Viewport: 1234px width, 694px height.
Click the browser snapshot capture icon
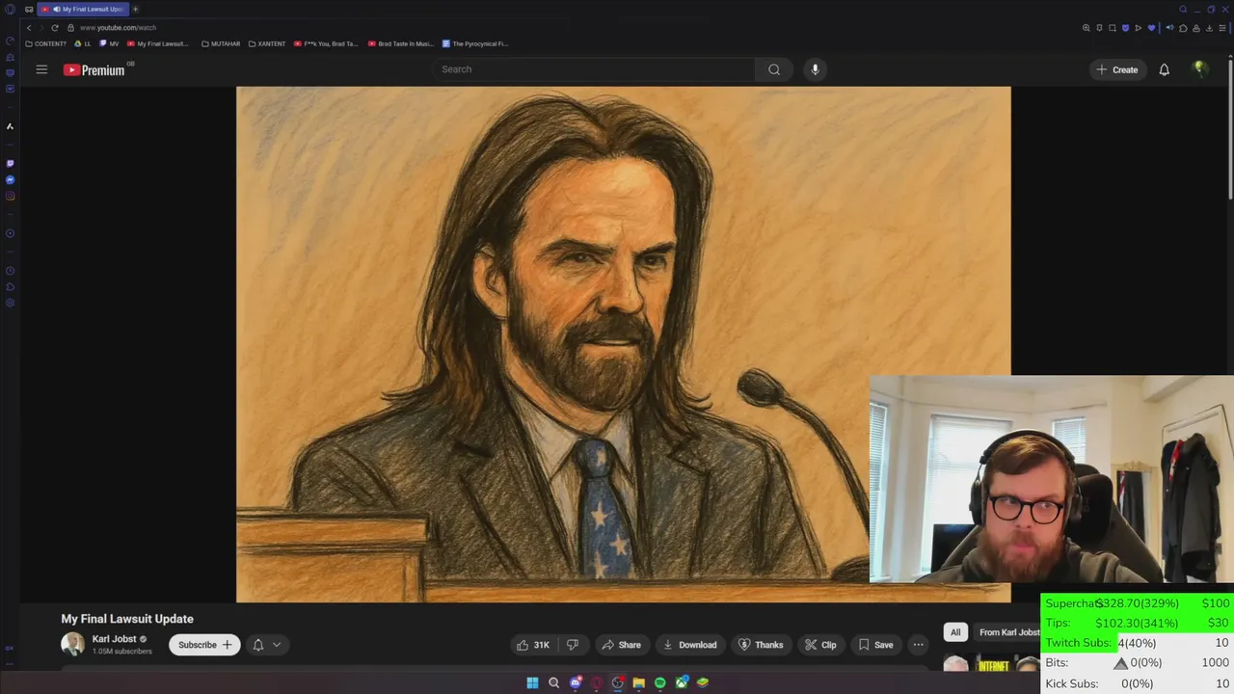click(1112, 28)
